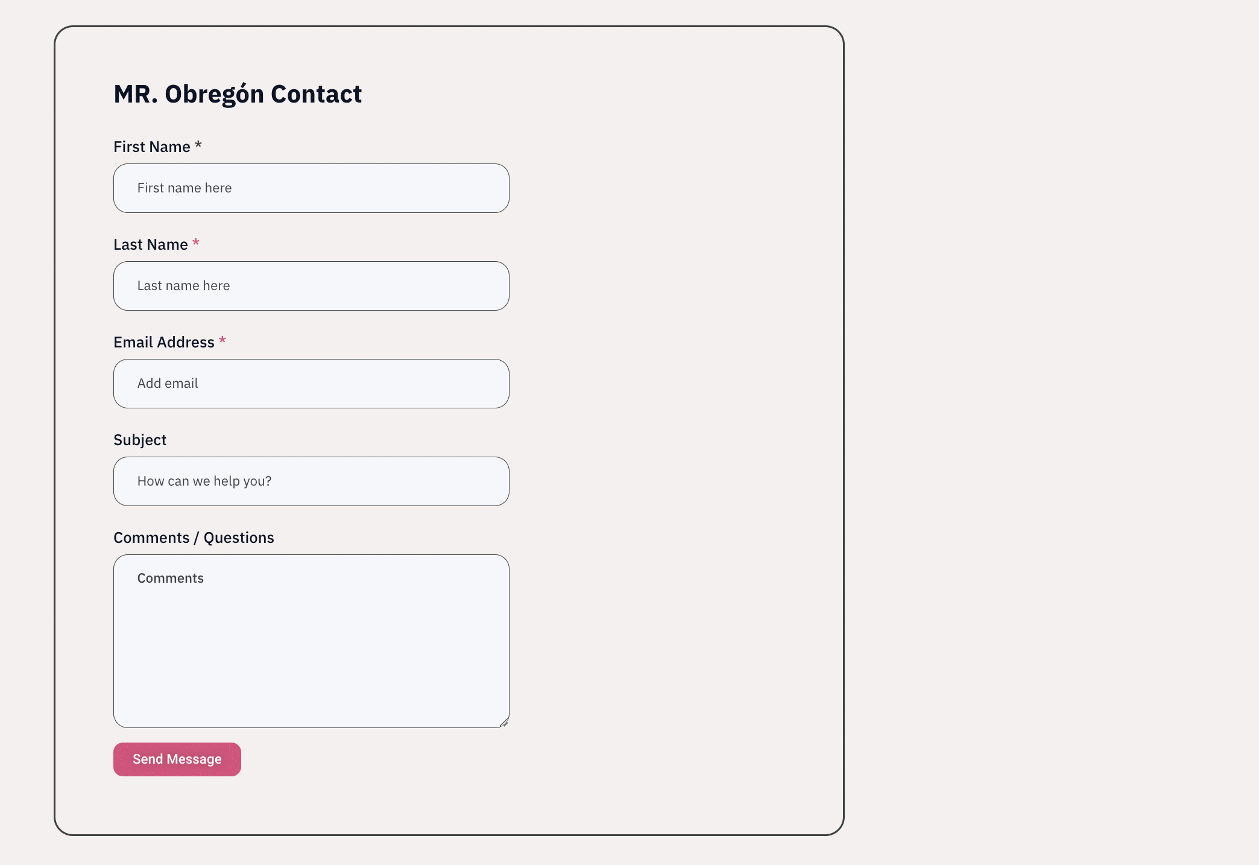
Task: Focus the Last Name text box
Action: pyautogui.click(x=311, y=286)
